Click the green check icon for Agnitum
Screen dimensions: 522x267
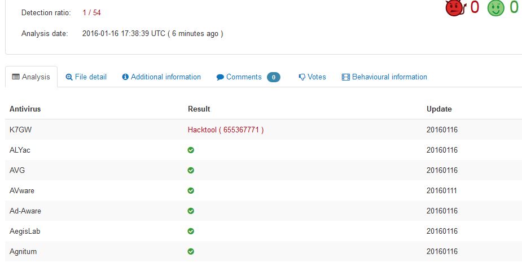[191, 251]
